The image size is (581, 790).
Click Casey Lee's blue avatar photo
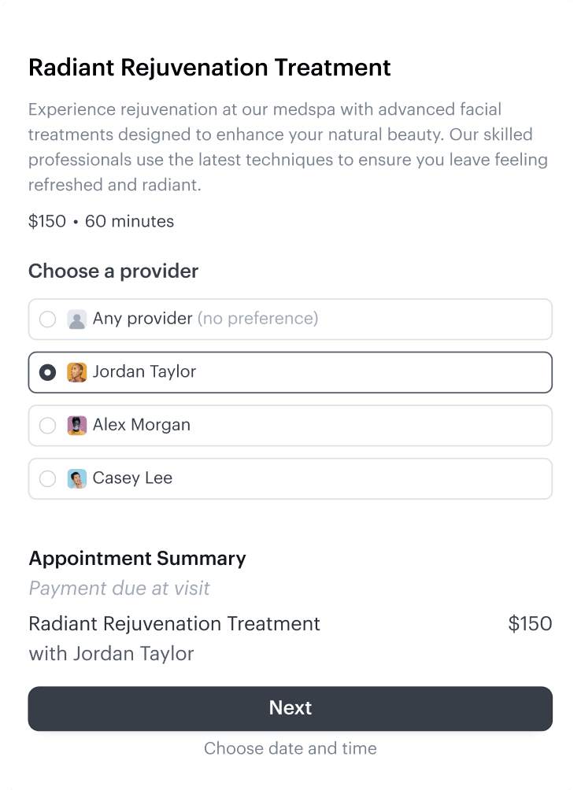coord(76,478)
